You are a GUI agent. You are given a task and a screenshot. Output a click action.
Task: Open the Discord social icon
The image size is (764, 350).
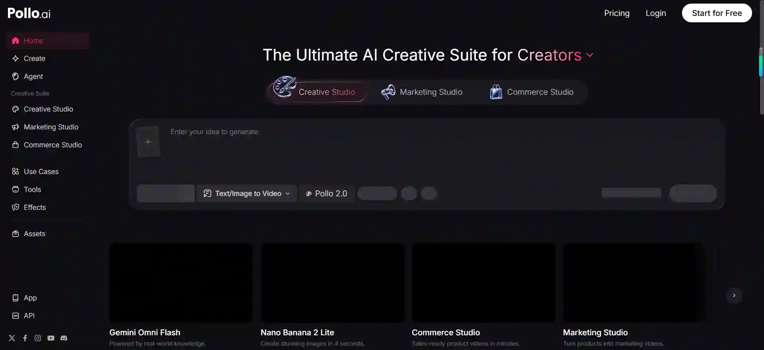pos(64,338)
